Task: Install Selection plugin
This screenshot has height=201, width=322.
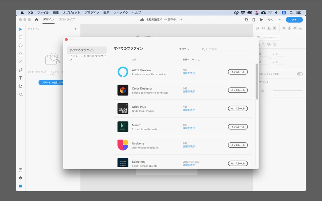Action: [238, 163]
